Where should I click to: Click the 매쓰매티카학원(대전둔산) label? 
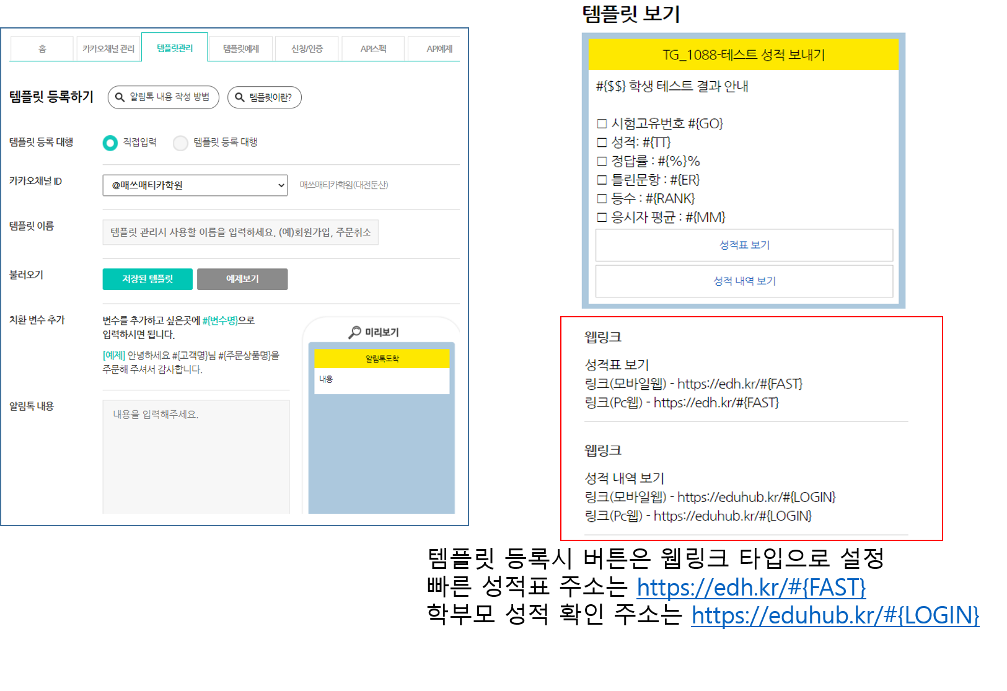344,185
